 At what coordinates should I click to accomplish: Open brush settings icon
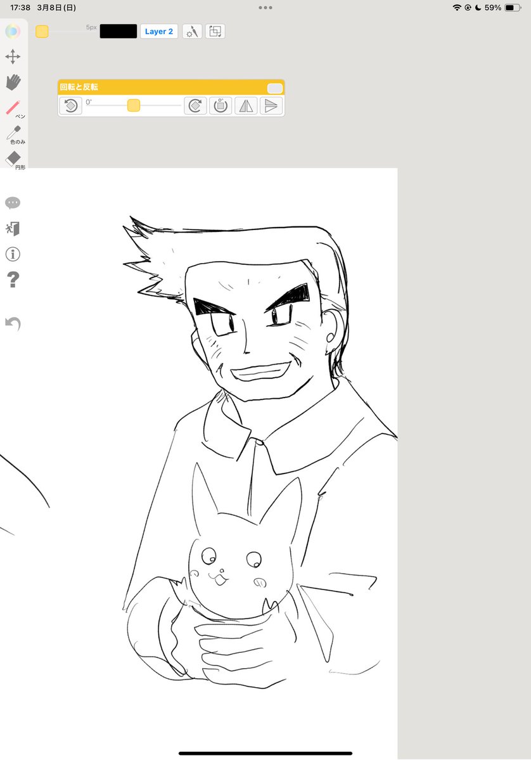(x=192, y=32)
